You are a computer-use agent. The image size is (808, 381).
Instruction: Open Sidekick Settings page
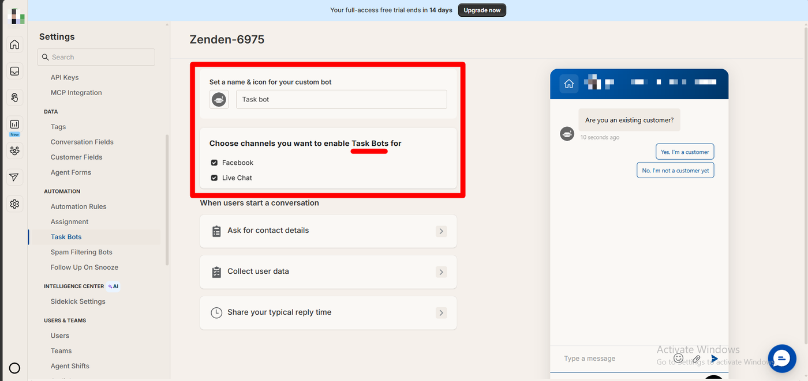point(78,301)
